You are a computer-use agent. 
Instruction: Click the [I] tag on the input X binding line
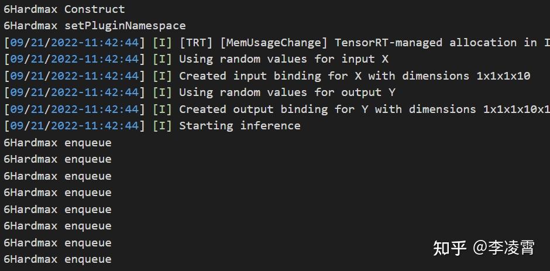162,76
